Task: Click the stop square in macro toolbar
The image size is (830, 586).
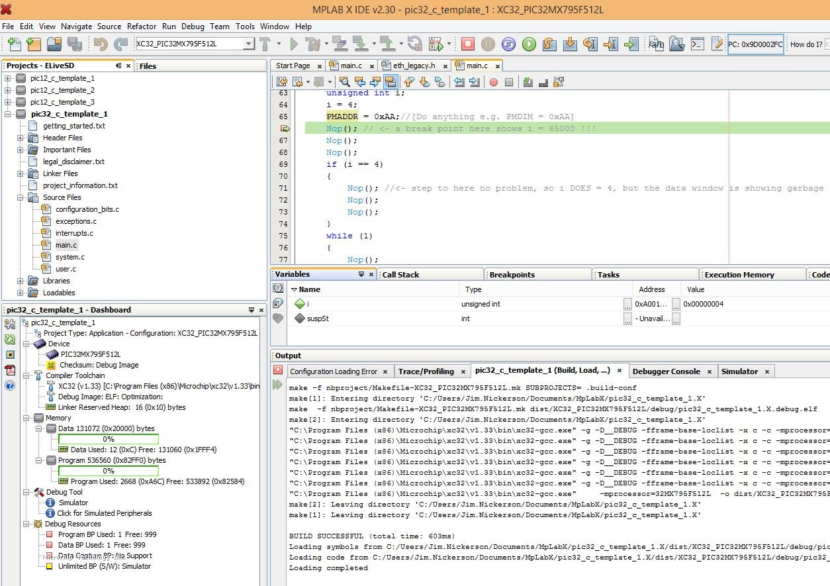Action: [x=508, y=82]
